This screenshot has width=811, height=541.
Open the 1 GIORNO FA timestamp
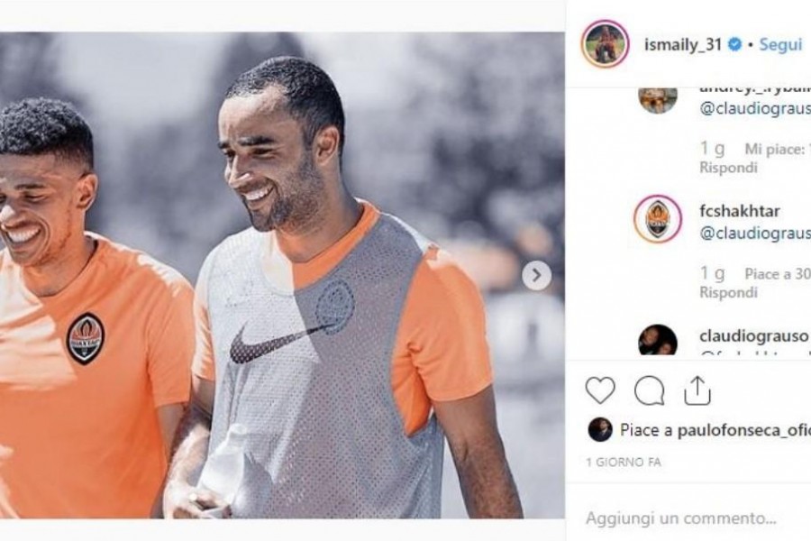click(624, 462)
